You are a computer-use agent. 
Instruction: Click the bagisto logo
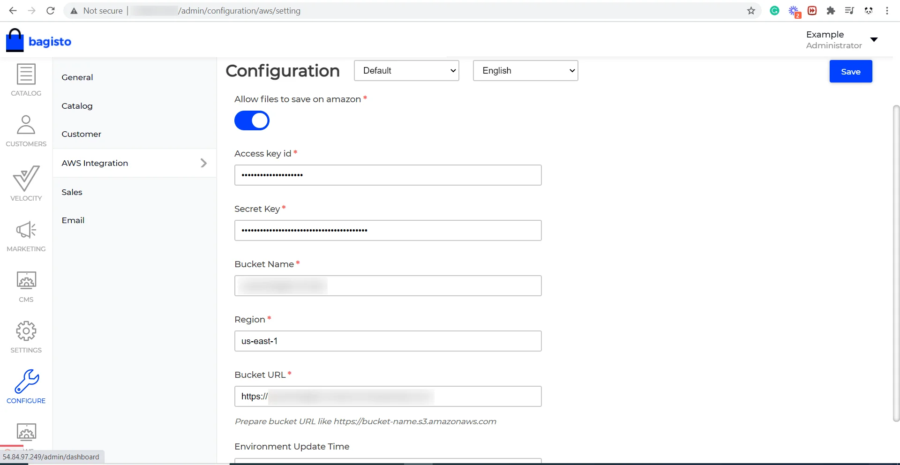(x=38, y=41)
